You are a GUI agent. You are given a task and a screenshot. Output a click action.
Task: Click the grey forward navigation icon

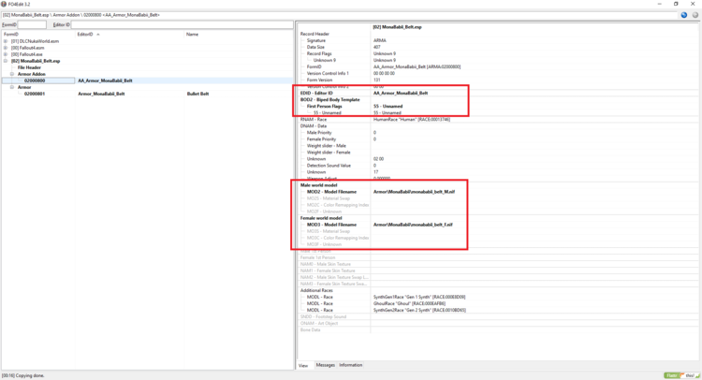(x=695, y=15)
